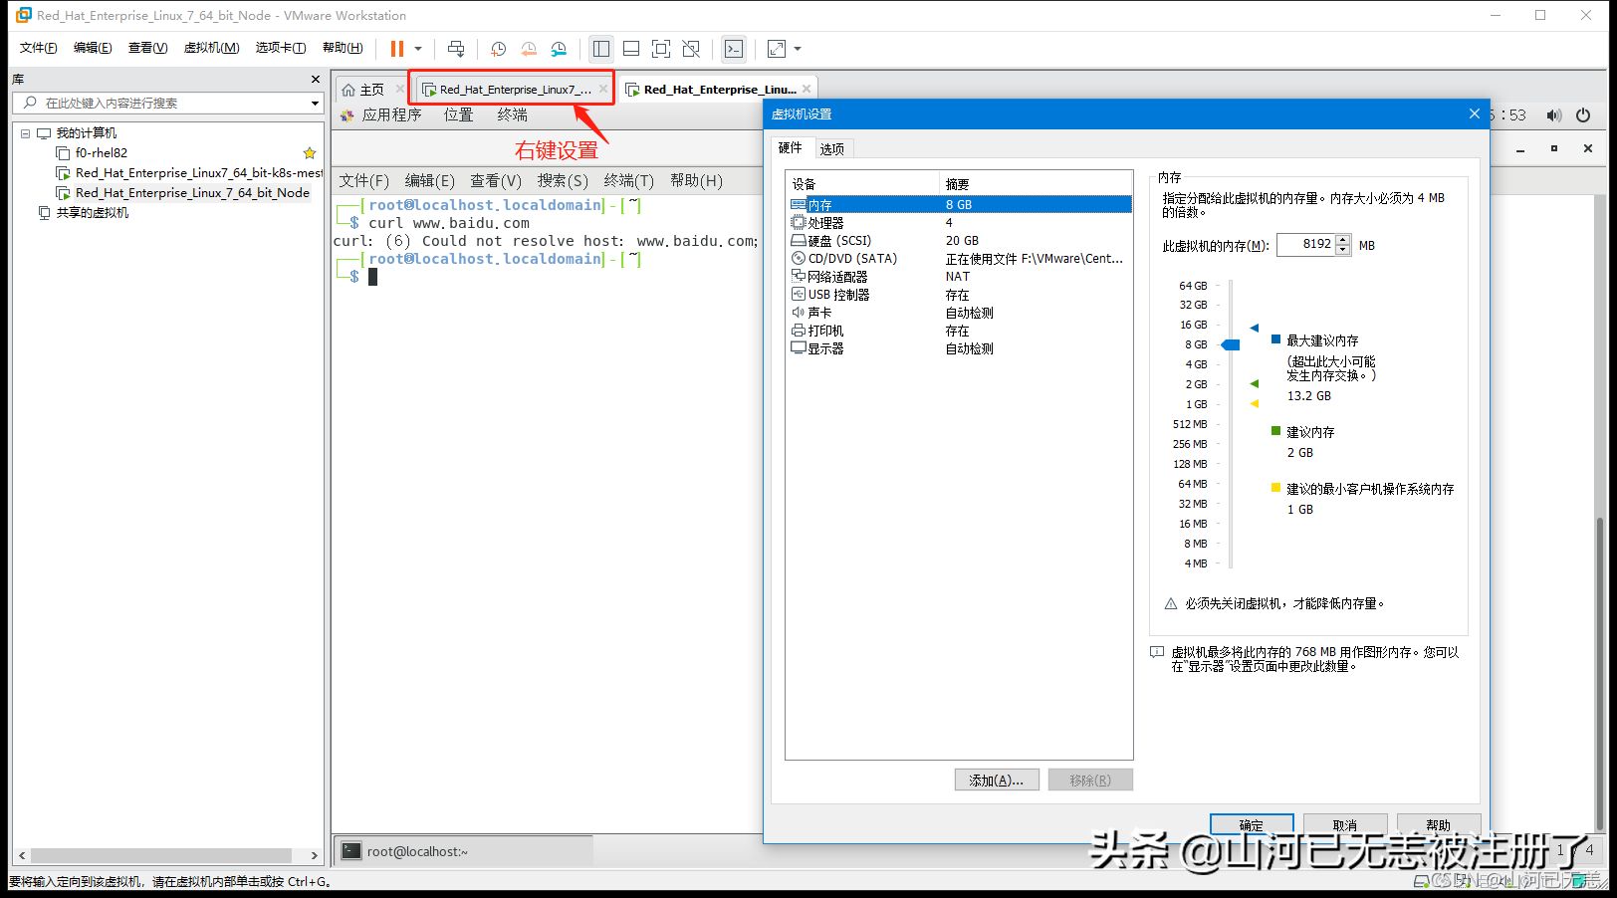Image resolution: width=1617 pixels, height=898 pixels.
Task: Close the Red_Hat_Enterprise_Linux7_... tab
Action: click(x=603, y=89)
